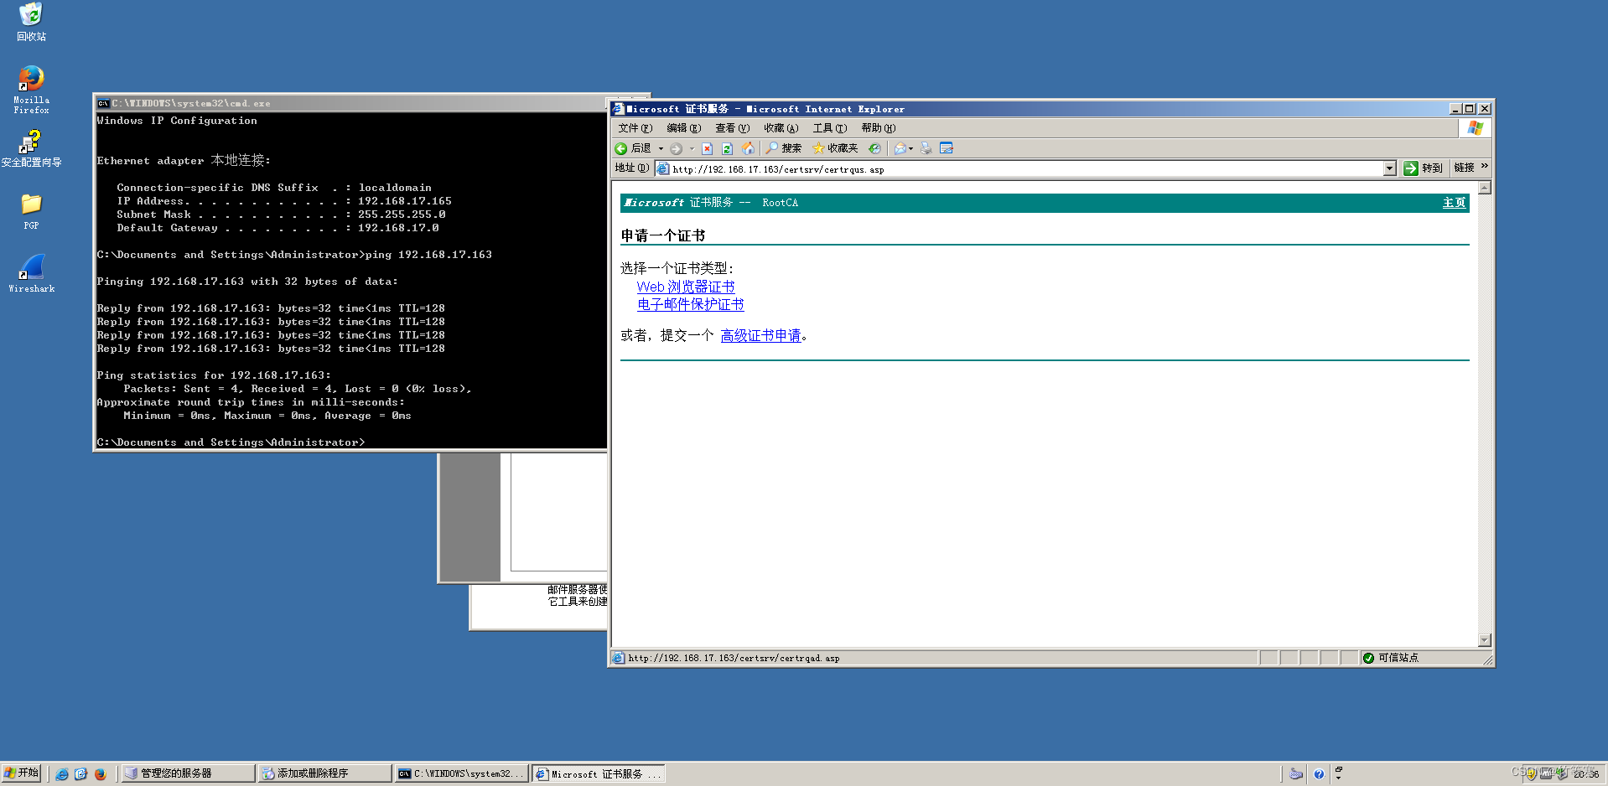Select the Mozilla Firefox desktop icon
The width and height of the screenshot is (1608, 786).
pos(31,90)
